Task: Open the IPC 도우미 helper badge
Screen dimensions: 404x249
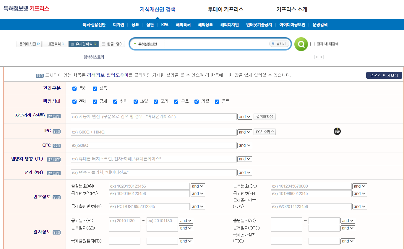Action: pos(56,131)
